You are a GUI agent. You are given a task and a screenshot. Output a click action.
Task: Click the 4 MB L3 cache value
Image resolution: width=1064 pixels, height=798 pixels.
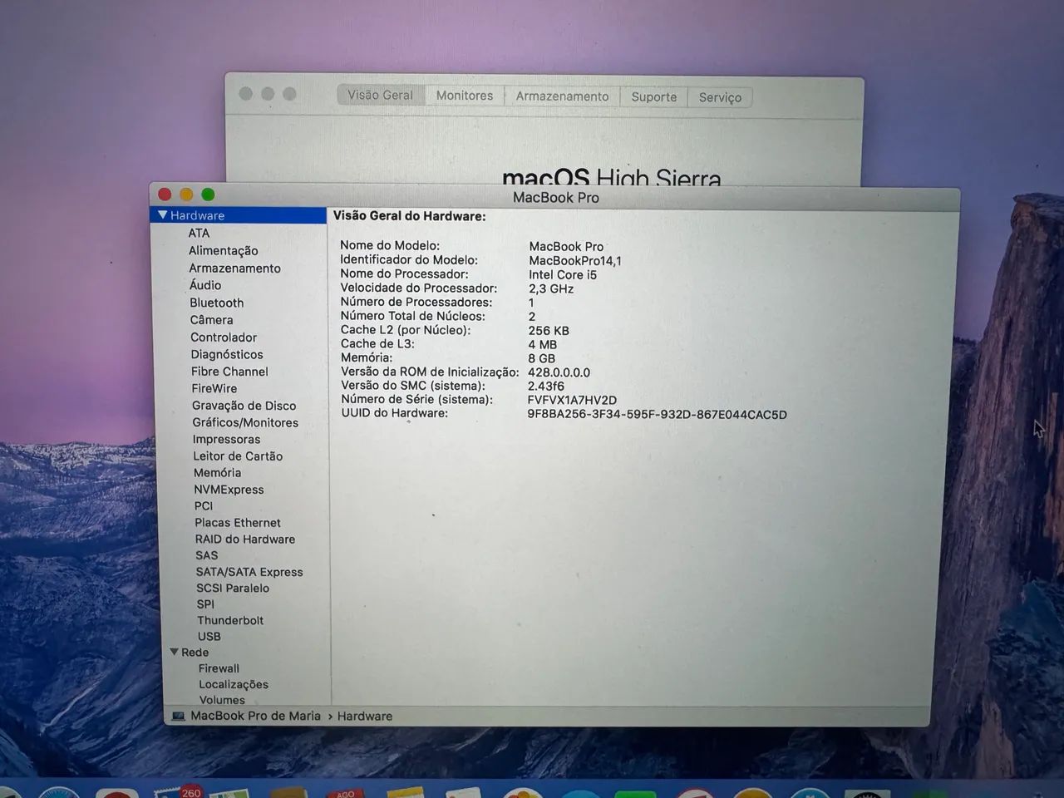click(543, 345)
